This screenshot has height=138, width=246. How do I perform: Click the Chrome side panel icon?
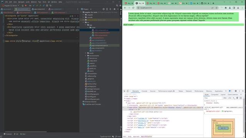(x=234, y=8)
